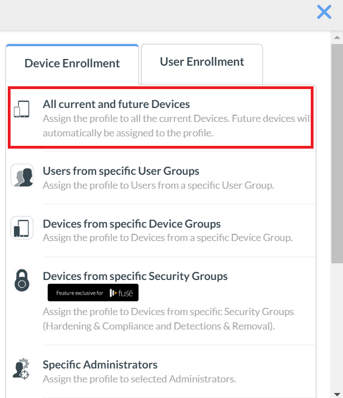
Task: Click the user group silhouette icon
Action: point(22,175)
